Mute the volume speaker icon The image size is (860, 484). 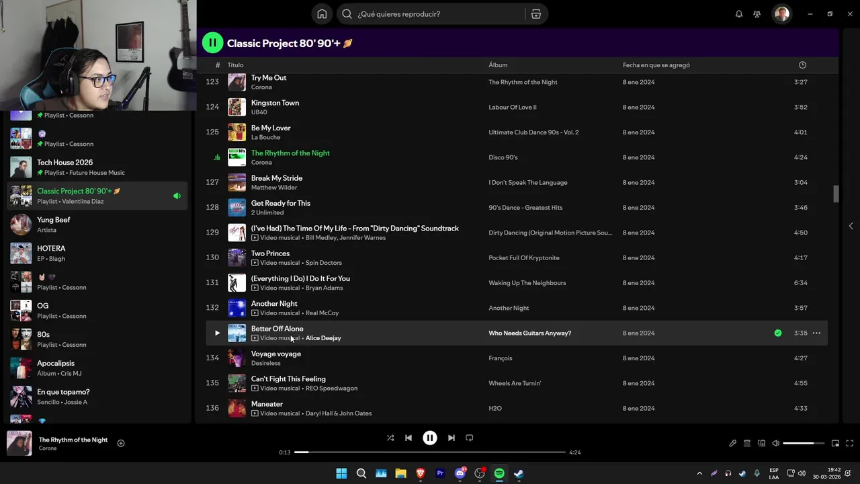click(x=776, y=443)
